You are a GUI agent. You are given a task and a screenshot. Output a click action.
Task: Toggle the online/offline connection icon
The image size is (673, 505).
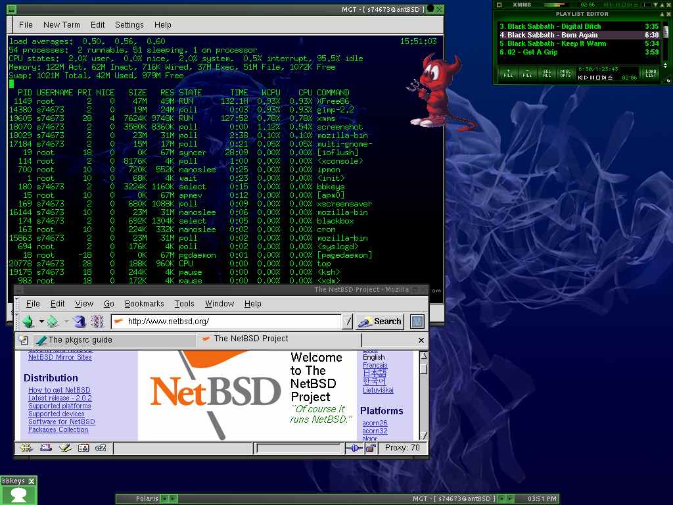coord(354,448)
